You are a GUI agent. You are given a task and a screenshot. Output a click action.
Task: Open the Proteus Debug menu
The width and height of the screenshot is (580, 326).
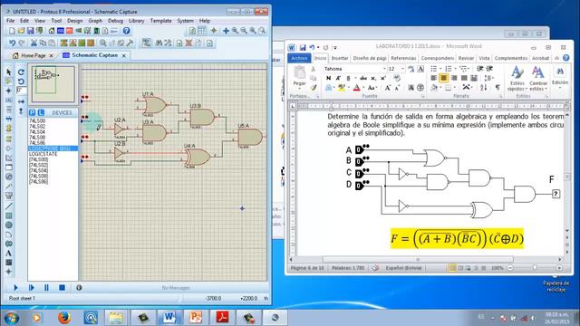point(115,21)
